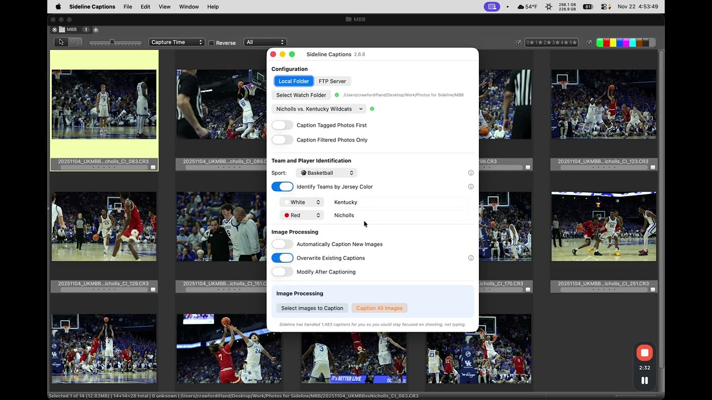Image resolution: width=712 pixels, height=400 pixels.
Task: Open the Nicholls vs. Kentucky Wildcats dropdown
Action: click(x=319, y=109)
